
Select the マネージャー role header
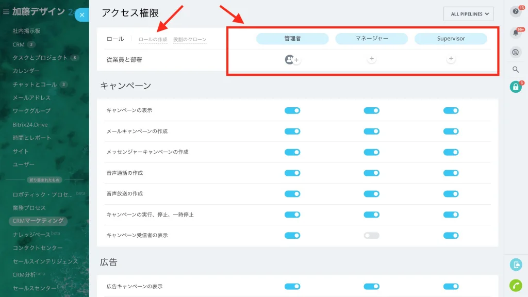[371, 38]
